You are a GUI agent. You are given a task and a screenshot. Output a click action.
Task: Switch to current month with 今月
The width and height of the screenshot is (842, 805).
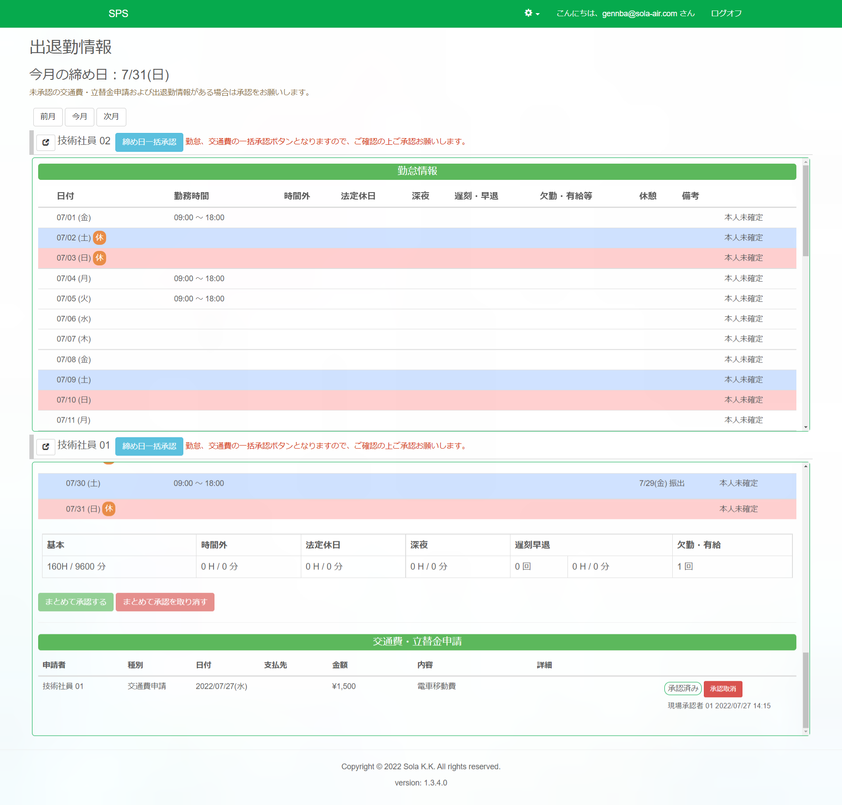(79, 117)
